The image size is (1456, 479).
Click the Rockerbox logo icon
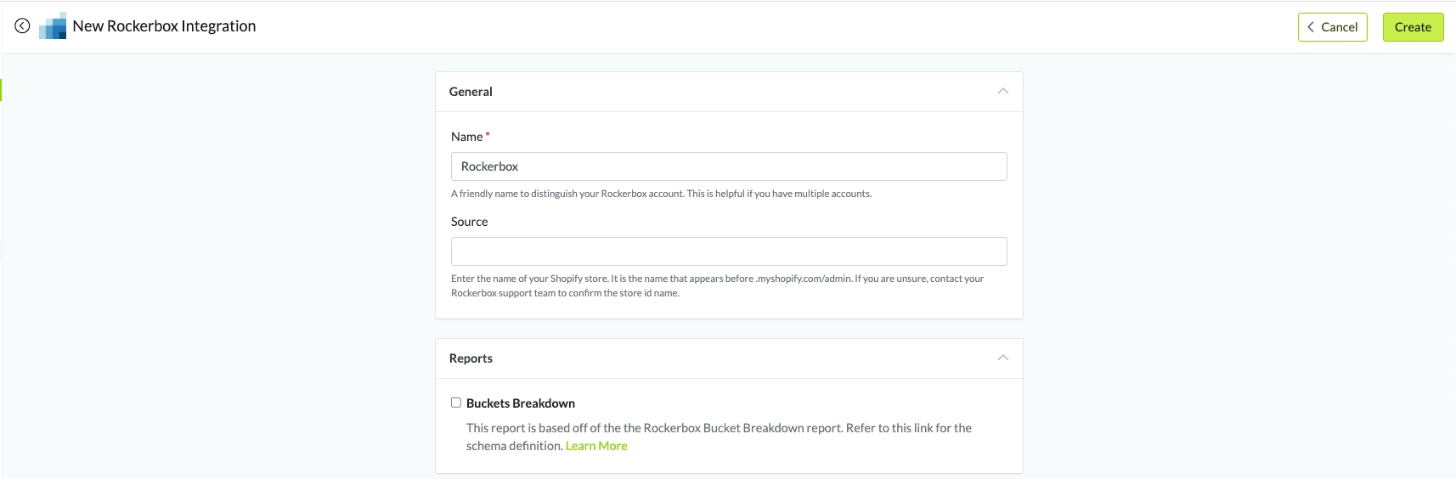pos(53,26)
